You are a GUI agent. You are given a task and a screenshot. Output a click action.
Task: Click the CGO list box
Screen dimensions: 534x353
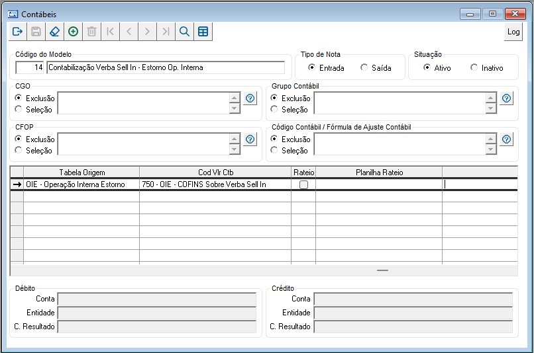143,103
